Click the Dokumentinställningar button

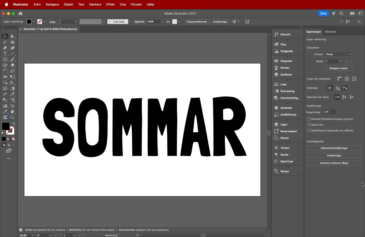tap(334, 148)
